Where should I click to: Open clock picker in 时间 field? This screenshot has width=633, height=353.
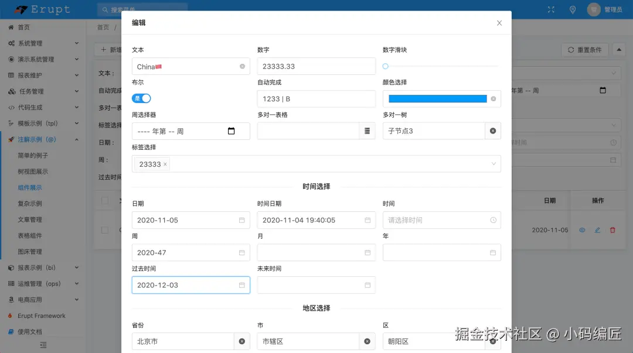(493, 220)
